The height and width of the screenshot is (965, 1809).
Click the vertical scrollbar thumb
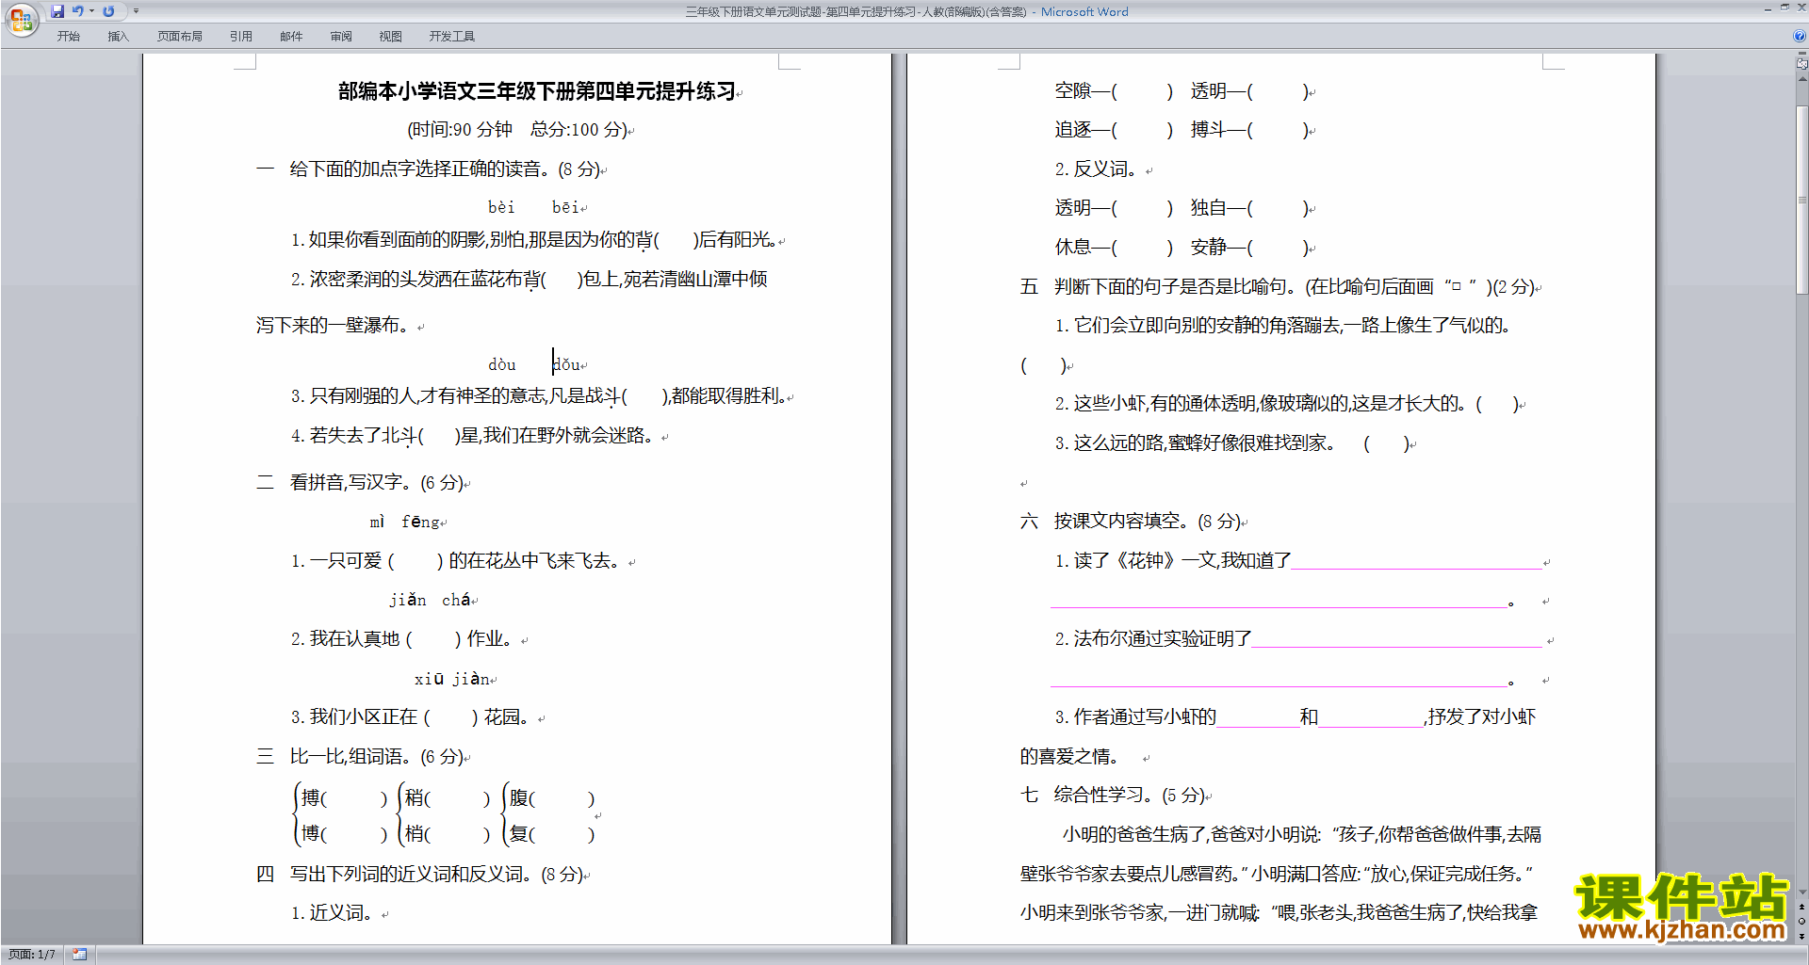pos(1801,200)
